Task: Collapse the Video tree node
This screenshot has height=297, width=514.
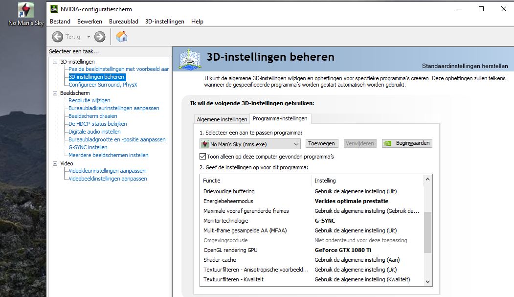Action: [x=55, y=163]
